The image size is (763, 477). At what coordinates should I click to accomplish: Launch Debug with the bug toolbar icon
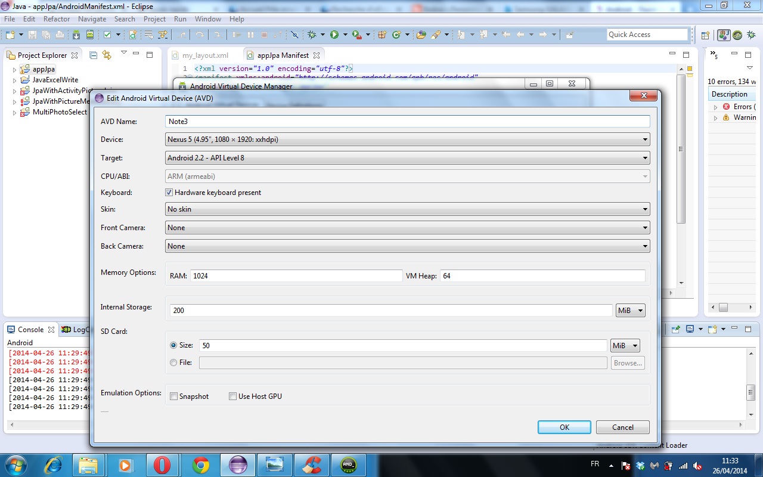click(x=312, y=35)
